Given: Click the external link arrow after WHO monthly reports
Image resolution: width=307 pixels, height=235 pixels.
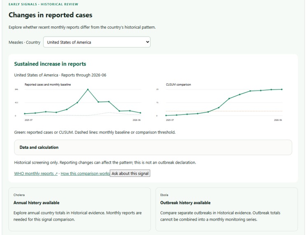Looking at the screenshot, I should click(x=56, y=174).
